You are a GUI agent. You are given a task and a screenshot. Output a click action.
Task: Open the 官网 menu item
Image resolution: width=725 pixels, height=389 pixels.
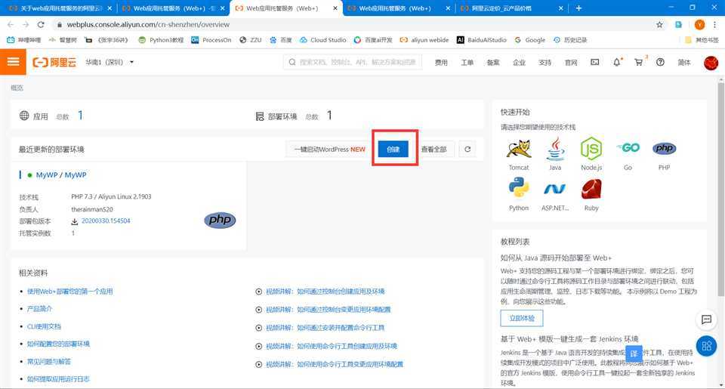(571, 63)
